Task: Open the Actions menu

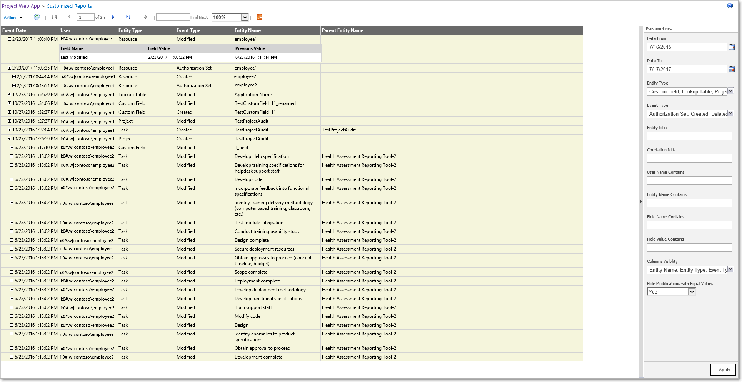Action: click(x=13, y=18)
